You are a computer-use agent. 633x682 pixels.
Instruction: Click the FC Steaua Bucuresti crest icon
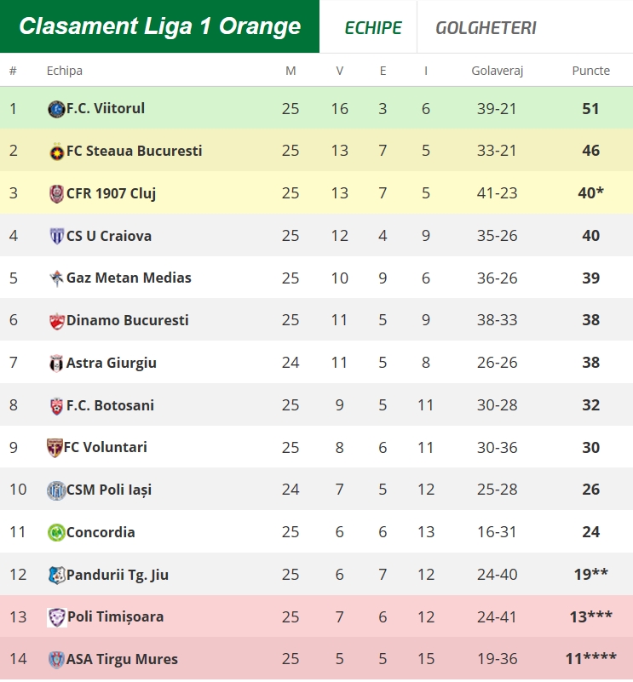pos(56,152)
